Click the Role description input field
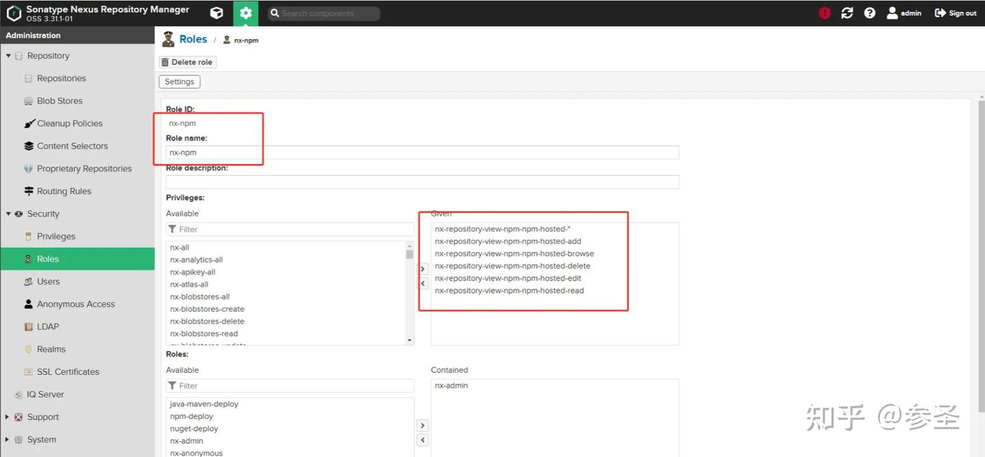Image resolution: width=985 pixels, height=457 pixels. 422,182
